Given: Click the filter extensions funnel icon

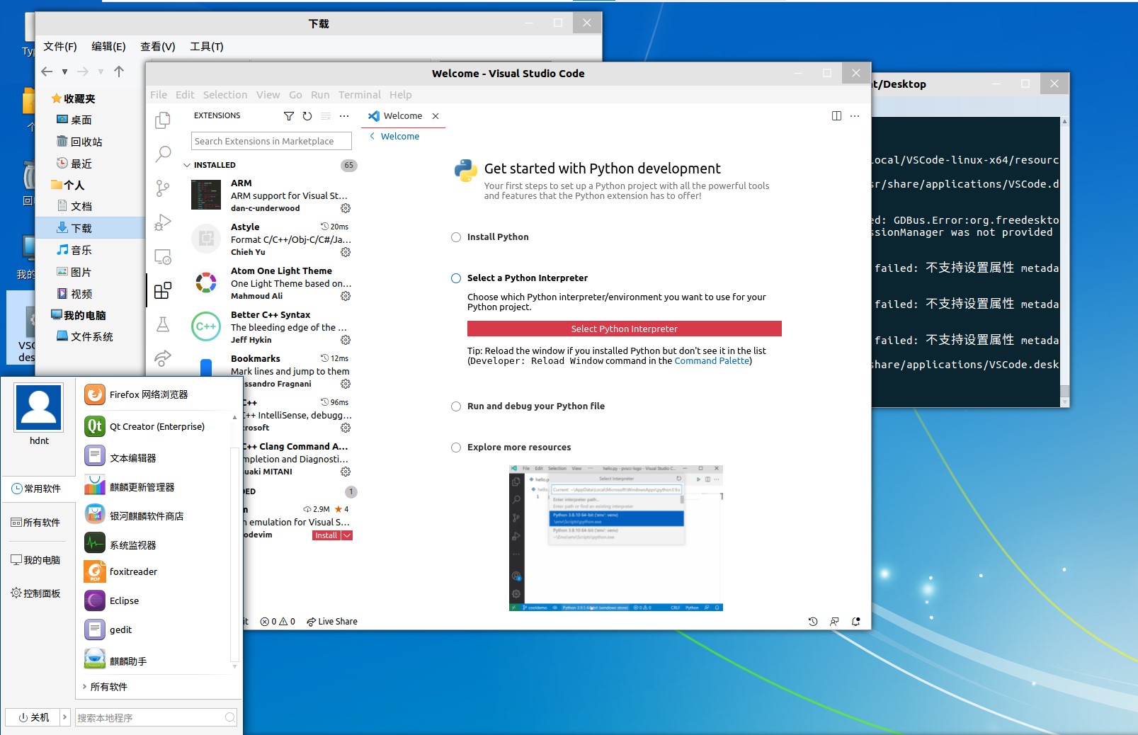Looking at the screenshot, I should point(289,116).
